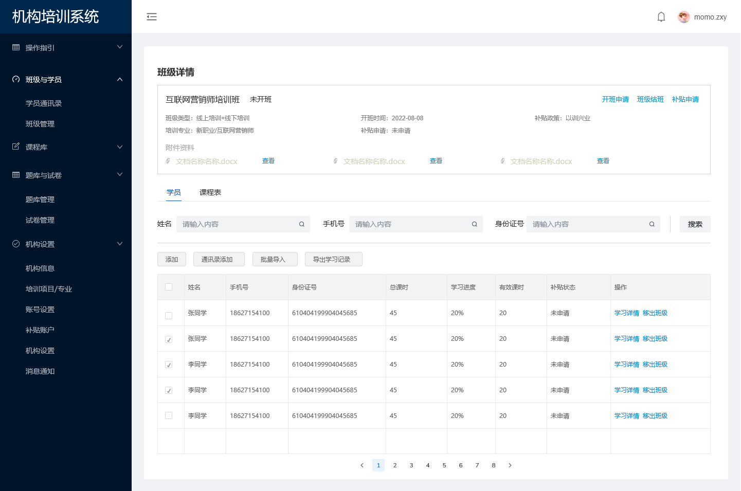Uncheck the second 张同学 row checkbox
Screen dimensions: 741x491
point(169,339)
